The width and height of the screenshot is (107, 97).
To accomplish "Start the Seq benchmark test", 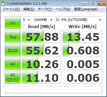I will point(13,36).
